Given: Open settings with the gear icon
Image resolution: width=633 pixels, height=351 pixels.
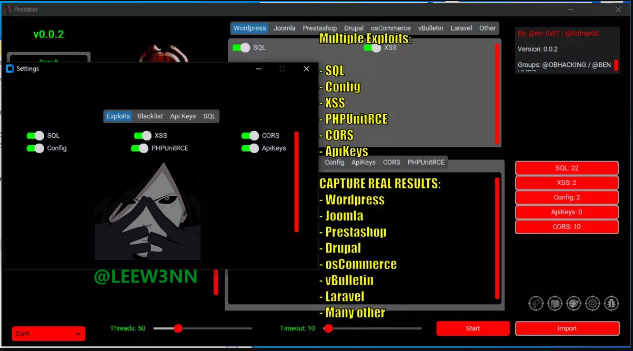Looking at the screenshot, I should click(x=592, y=303).
